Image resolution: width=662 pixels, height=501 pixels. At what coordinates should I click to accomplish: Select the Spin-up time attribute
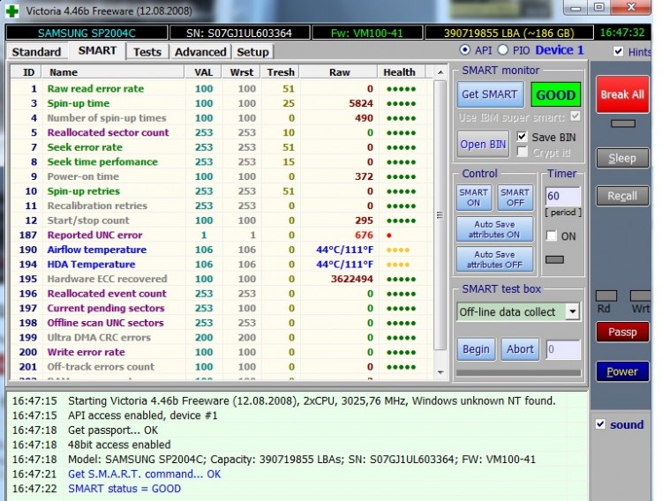[222, 103]
